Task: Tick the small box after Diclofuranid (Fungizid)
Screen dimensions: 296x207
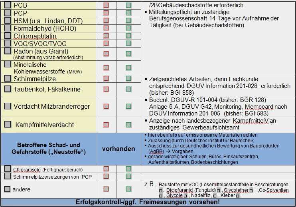Action: (219, 191)
